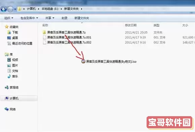Screen dimensions: 195x132
Task: Click the 视频 library icon
Action: click(9, 60)
